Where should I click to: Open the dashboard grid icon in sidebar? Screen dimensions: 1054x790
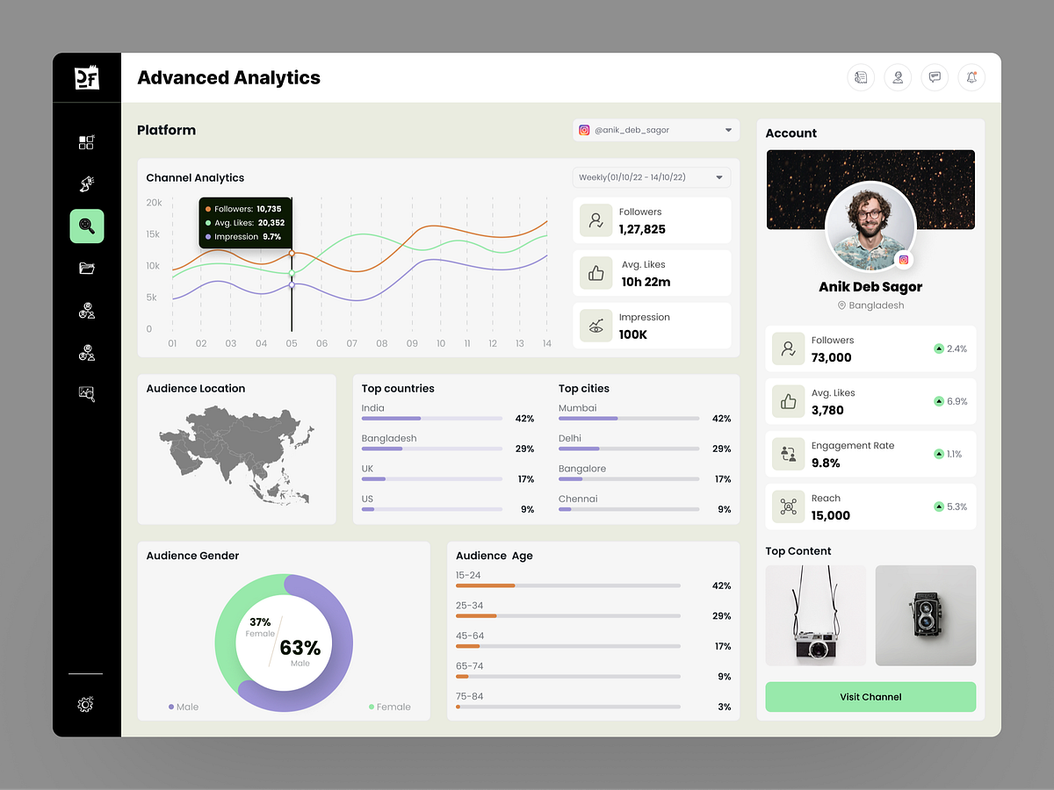click(x=87, y=141)
